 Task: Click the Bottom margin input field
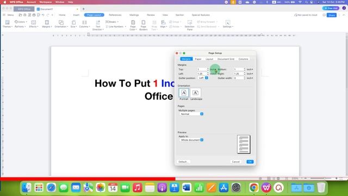(x=238, y=69)
